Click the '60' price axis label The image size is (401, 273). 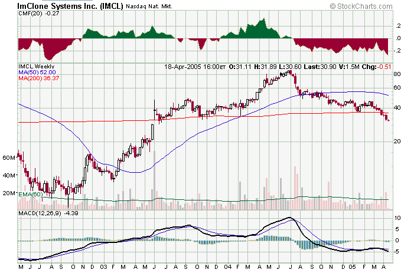397,88
